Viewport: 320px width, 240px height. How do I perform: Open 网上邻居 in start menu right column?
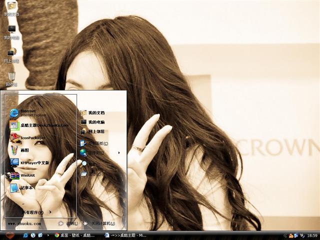[92, 131]
